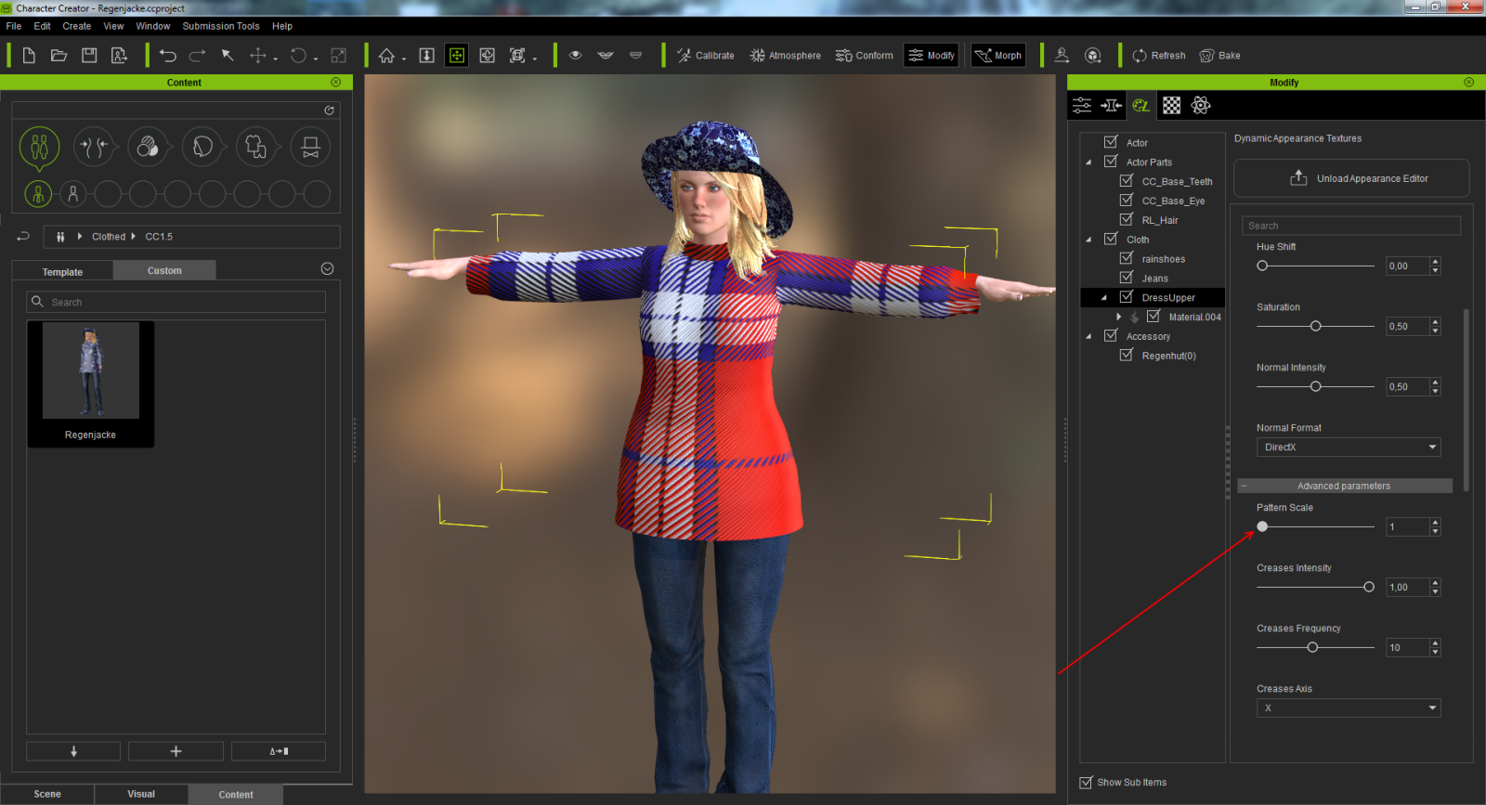Toggle the Actor checkbox in scene tree
This screenshot has width=1486, height=805.
1111,142
